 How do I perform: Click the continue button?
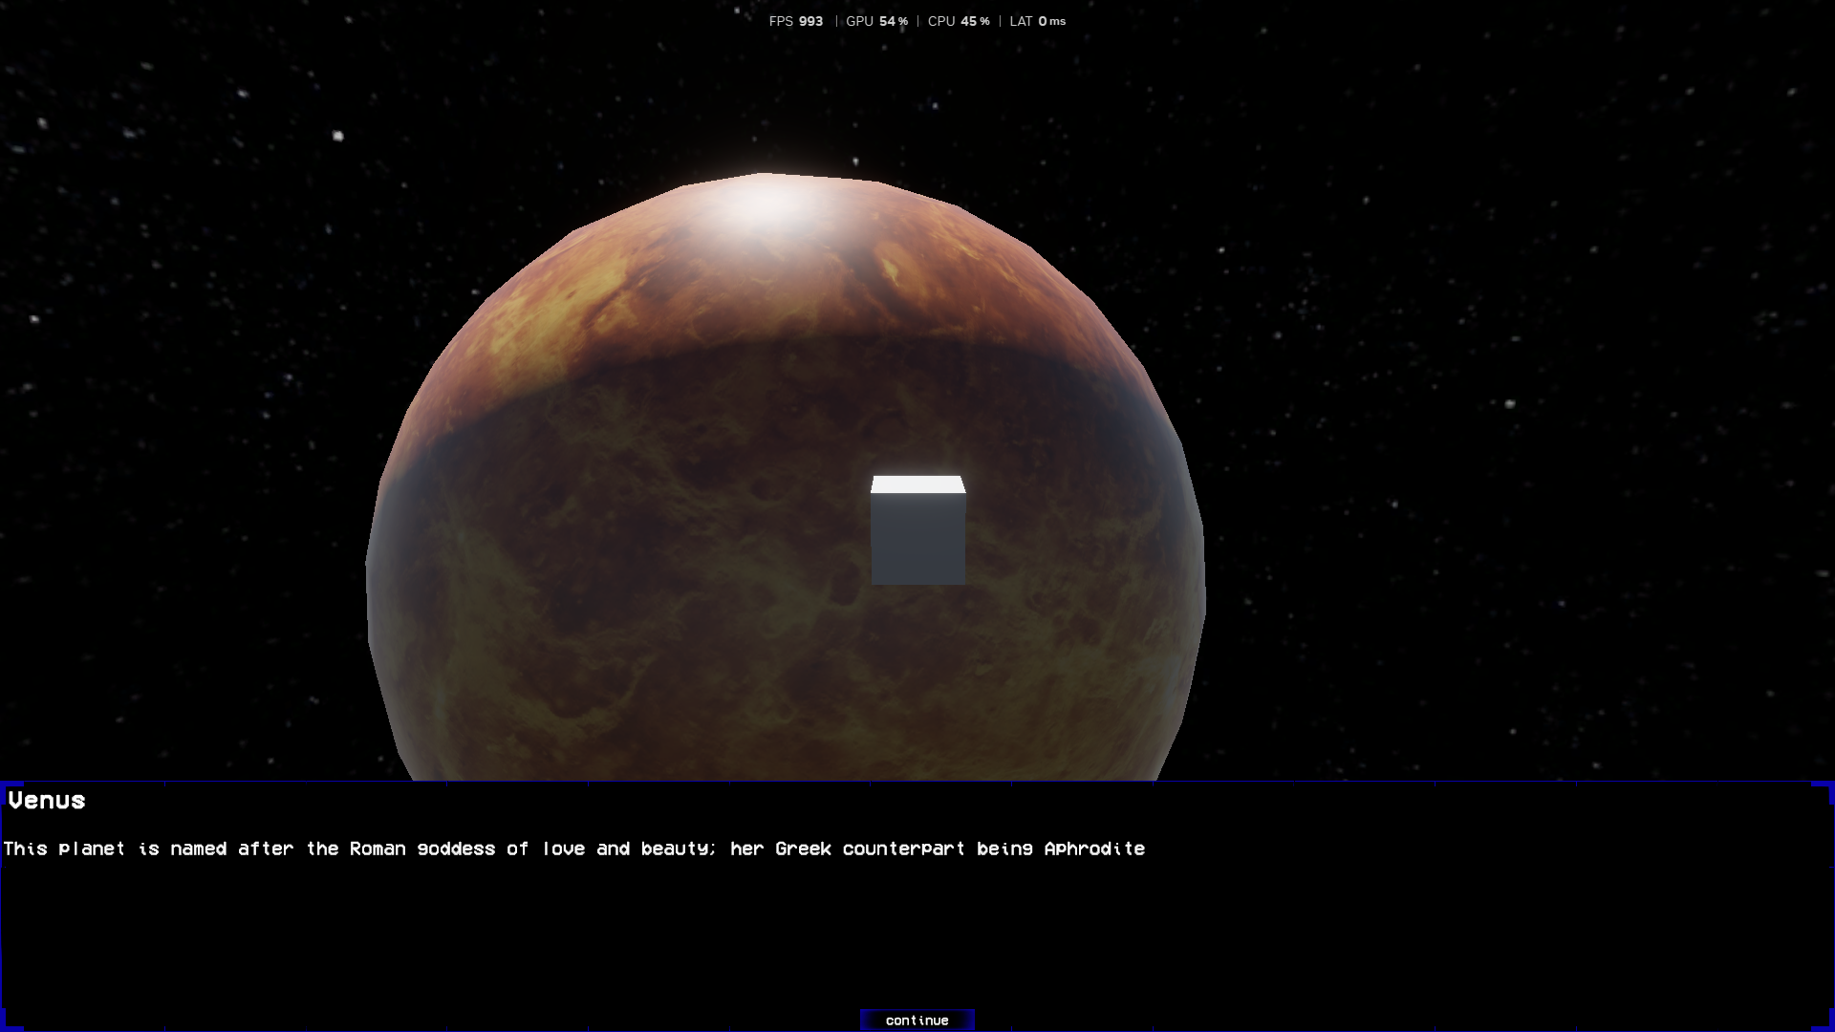917,1020
